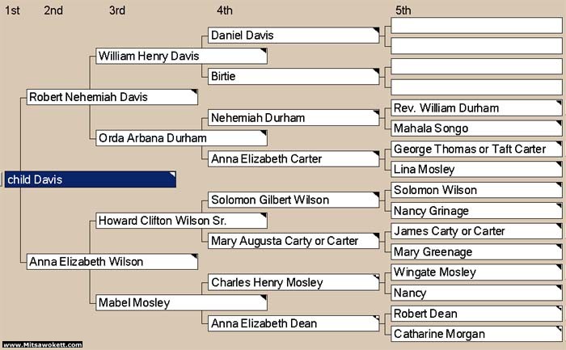Click Nehemiah Durham corner marker
566x350 pixels.
point(376,112)
